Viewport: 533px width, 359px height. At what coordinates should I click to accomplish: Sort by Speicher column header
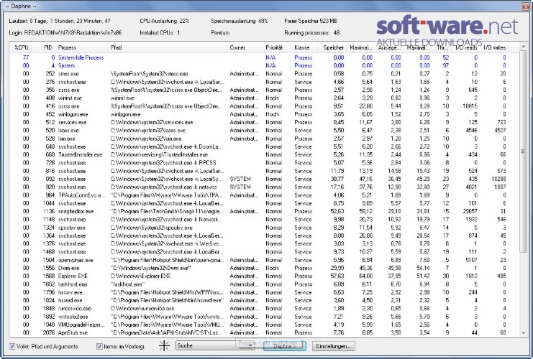pos(332,47)
